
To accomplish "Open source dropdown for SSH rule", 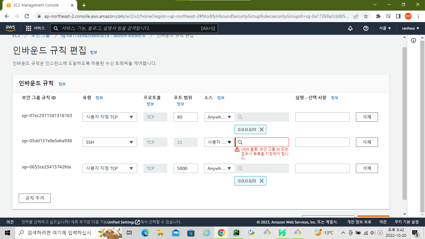I will tap(219, 142).
